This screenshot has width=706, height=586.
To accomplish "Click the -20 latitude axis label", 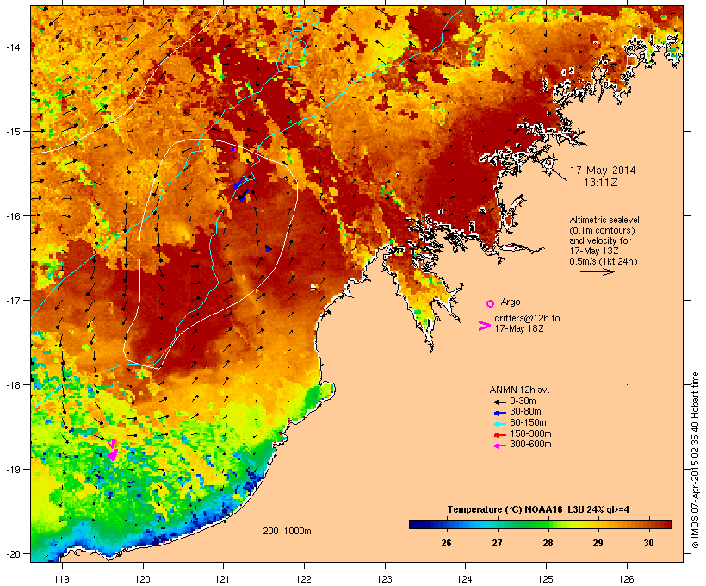I will point(13,554).
